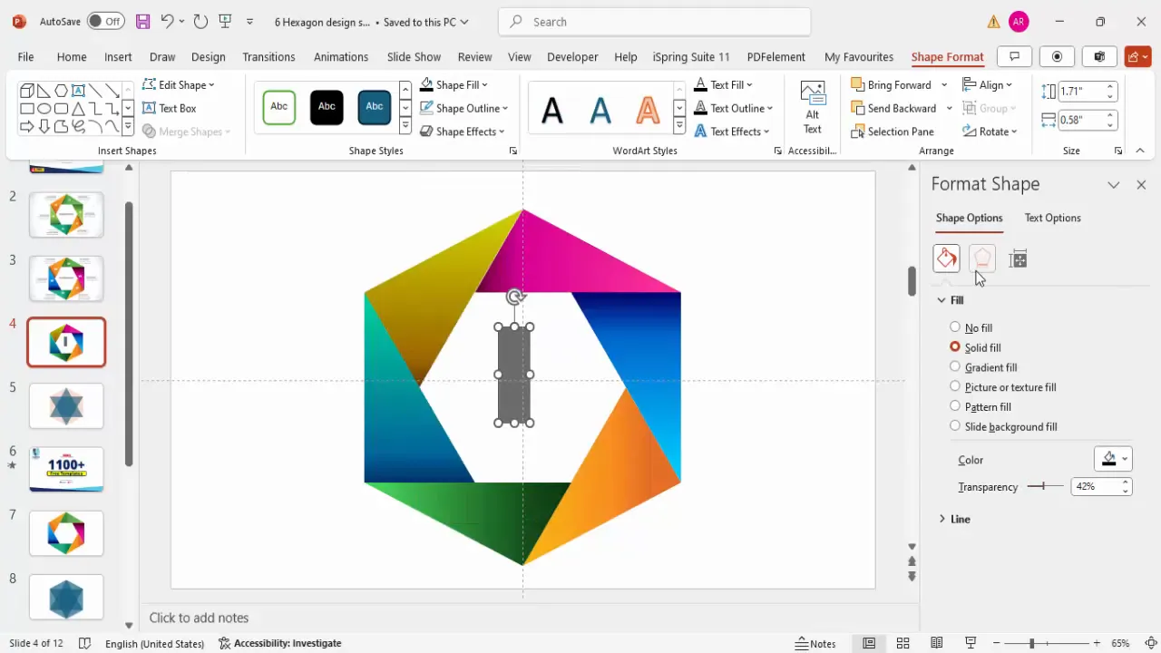Image resolution: width=1161 pixels, height=653 pixels.
Task: Open Format Shape pane options chevron
Action: [1113, 184]
